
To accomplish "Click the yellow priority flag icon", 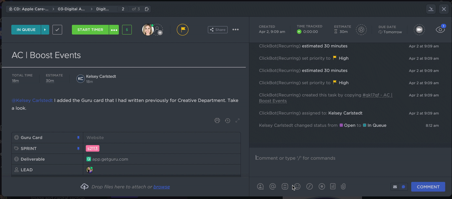I will coord(183,30).
